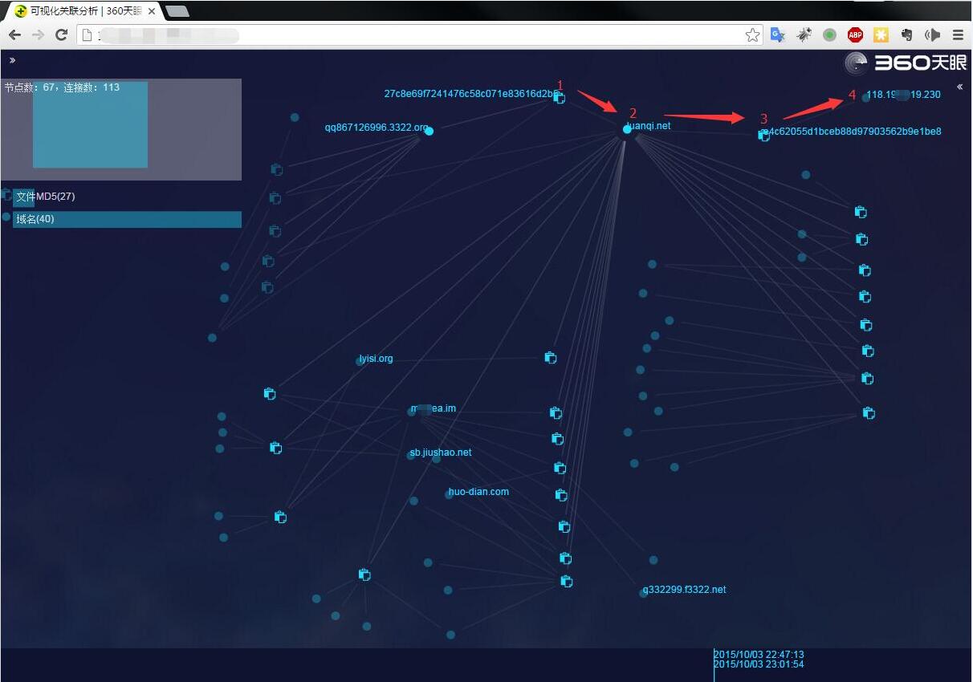Screen dimensions: 973x682
Task: Select the file node 27c8e69f7241476c58c071e83616d2b8
Action: pos(560,98)
